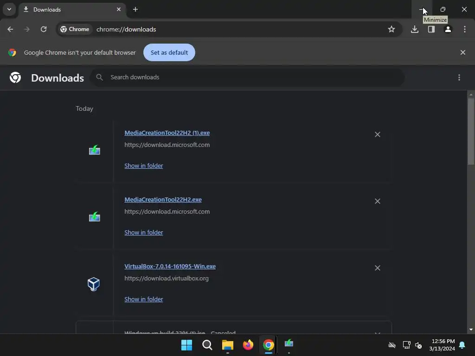
Task: Launch Firefox from the taskbar
Action: (x=248, y=345)
